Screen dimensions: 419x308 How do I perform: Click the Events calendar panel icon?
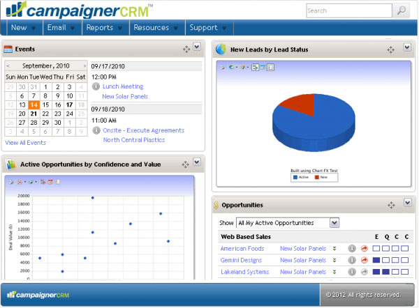(x=8, y=49)
